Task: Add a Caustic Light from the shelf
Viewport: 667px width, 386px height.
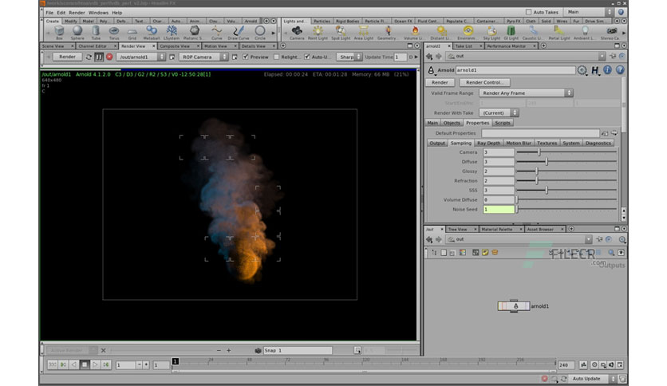Action: pos(532,33)
